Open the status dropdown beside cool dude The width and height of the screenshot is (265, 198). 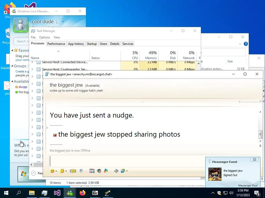63,22
